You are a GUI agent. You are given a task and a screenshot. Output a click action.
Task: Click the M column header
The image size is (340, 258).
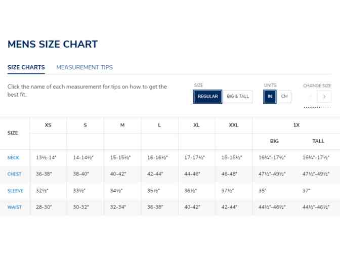tap(122, 125)
